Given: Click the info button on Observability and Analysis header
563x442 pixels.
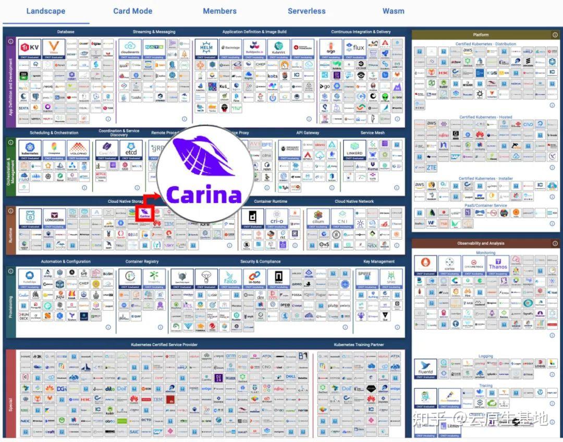Looking at the screenshot, I should [x=555, y=243].
